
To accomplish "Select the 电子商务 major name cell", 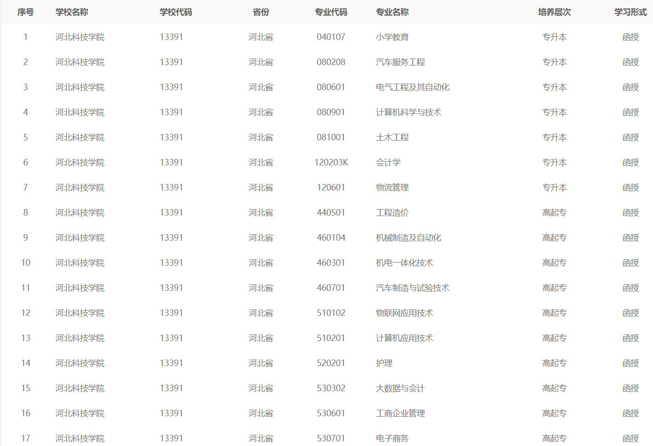I will tap(392, 439).
